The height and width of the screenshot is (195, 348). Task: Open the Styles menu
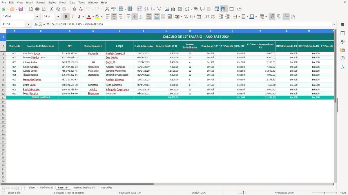[52, 2]
